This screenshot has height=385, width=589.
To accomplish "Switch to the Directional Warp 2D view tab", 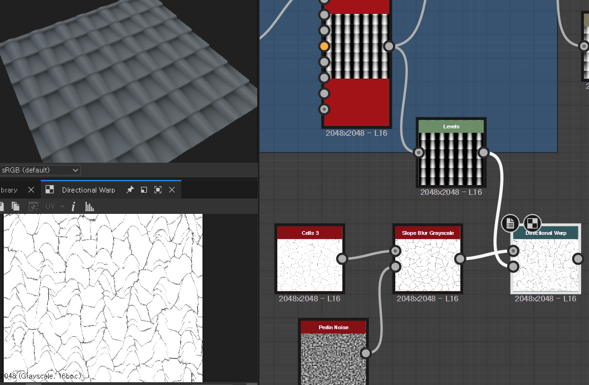I will click(88, 190).
